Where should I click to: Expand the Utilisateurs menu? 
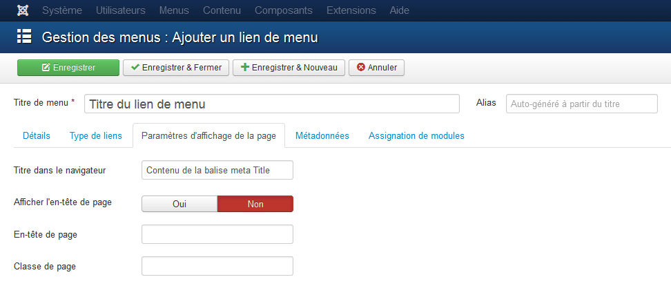[x=120, y=10]
